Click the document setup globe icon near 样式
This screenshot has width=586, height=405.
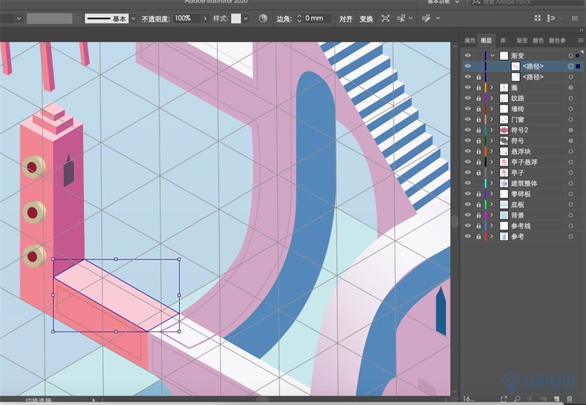(263, 18)
